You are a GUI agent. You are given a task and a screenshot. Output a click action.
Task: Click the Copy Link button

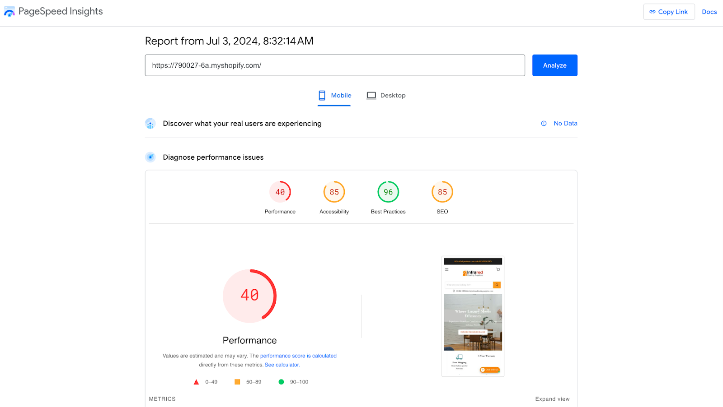coord(669,12)
